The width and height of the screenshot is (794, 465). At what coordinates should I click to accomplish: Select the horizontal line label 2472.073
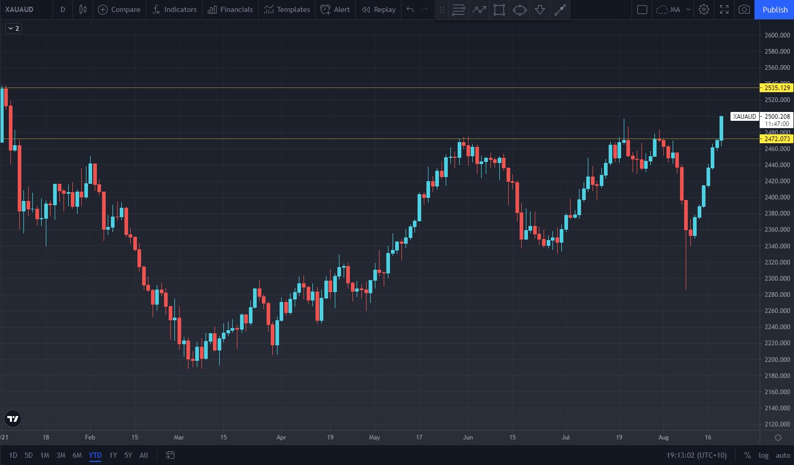(x=777, y=139)
